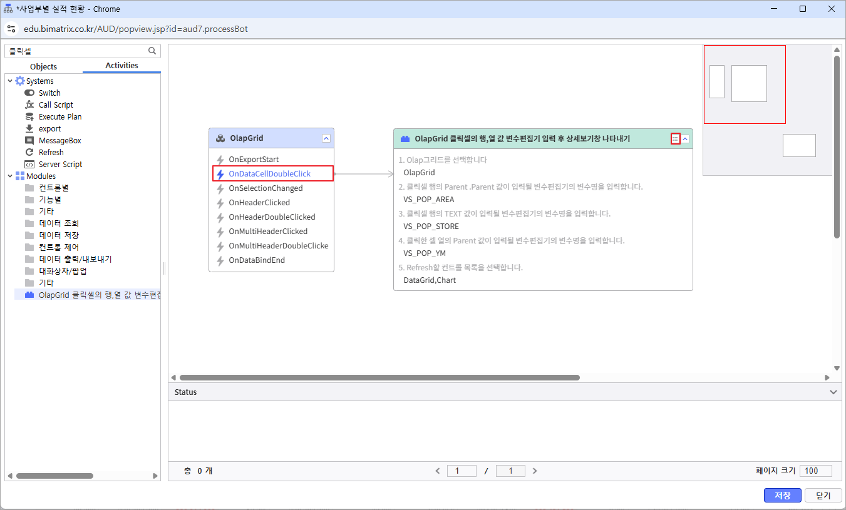
Task: Click the Execute Plan database icon
Action: click(x=29, y=116)
